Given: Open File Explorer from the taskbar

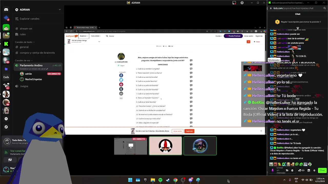Looking at the screenshot, I should (x=153, y=180).
